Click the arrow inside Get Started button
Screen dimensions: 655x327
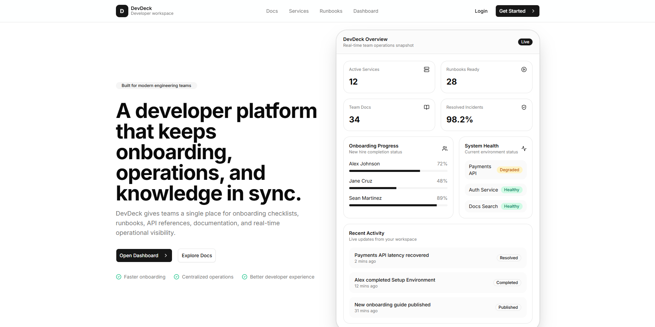pyautogui.click(x=533, y=11)
